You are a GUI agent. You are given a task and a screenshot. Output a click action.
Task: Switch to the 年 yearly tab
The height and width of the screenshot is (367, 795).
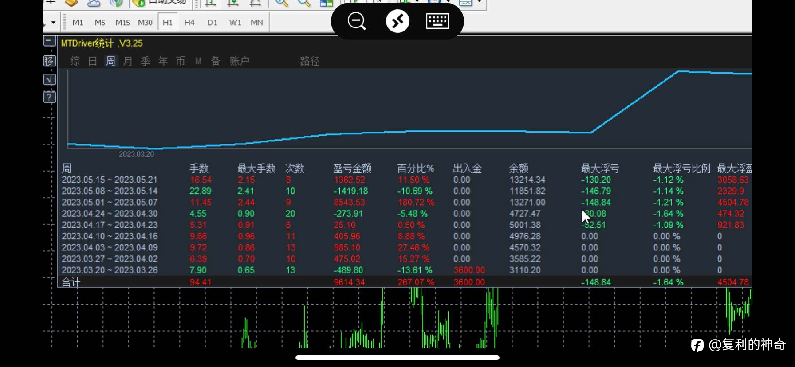click(x=163, y=61)
